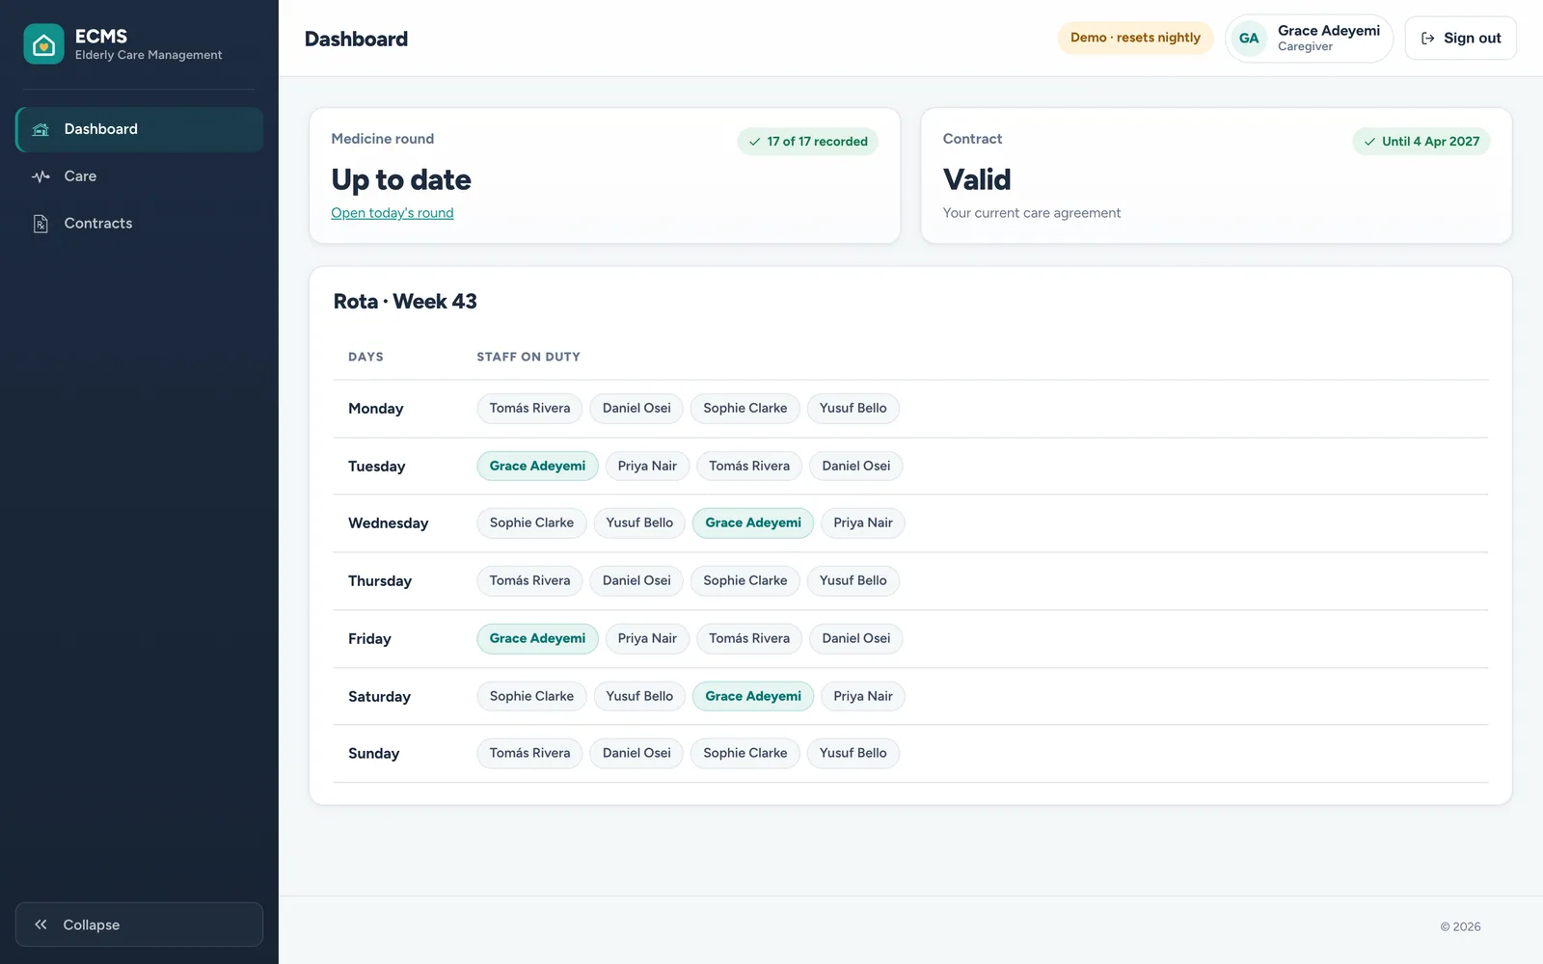Select Sophie Clarke chip on Sunday
This screenshot has height=964, width=1543.
pyautogui.click(x=744, y=754)
